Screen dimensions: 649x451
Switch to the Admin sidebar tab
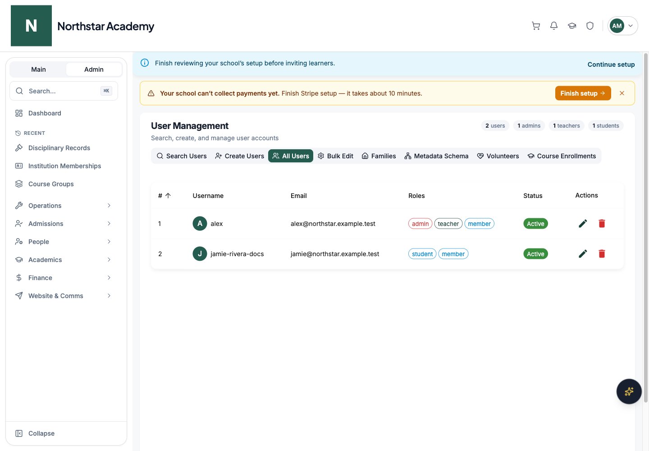click(94, 69)
